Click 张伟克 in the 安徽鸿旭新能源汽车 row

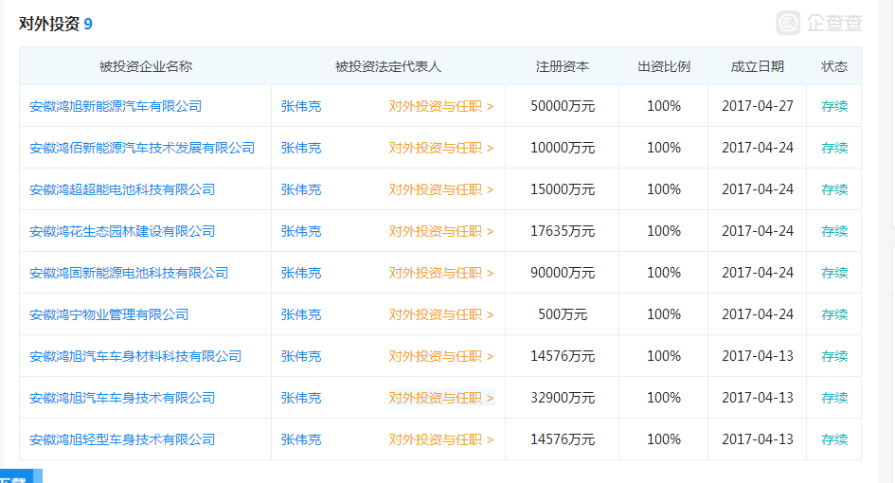coord(301,106)
